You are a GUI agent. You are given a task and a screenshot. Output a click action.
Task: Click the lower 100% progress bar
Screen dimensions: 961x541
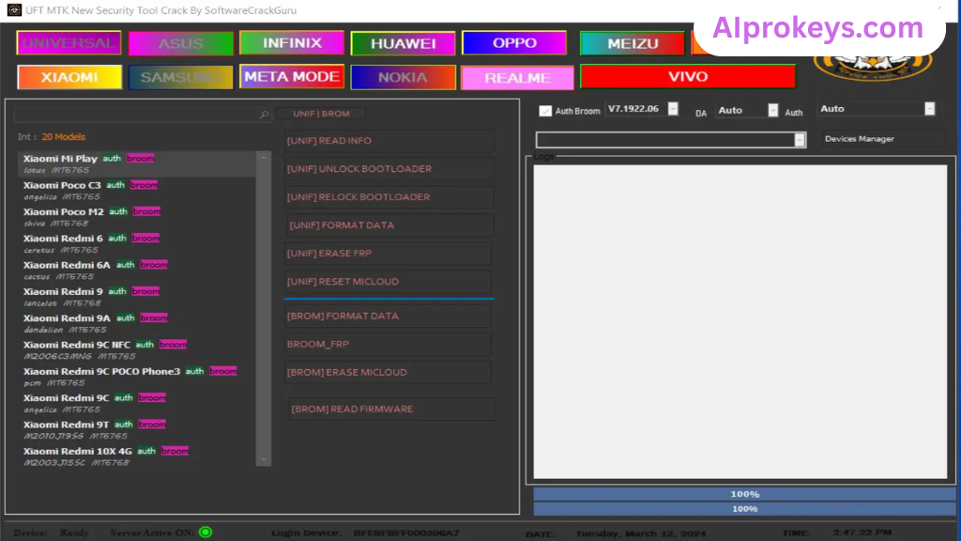click(x=744, y=508)
